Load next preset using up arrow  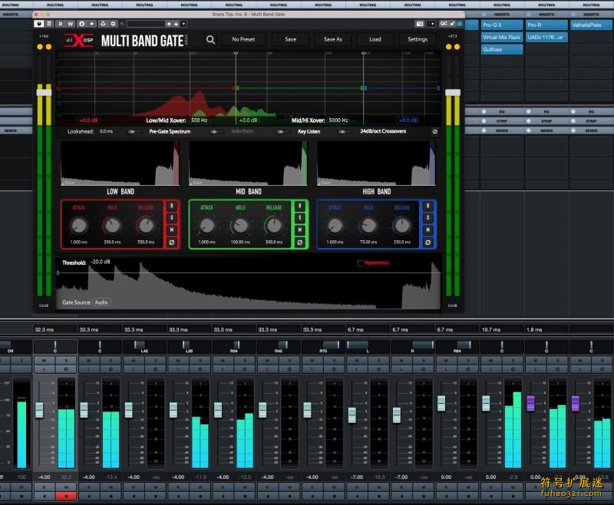tap(169, 24)
